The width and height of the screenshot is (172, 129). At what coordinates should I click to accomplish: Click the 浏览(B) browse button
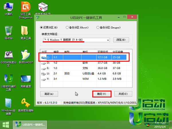click(121, 40)
